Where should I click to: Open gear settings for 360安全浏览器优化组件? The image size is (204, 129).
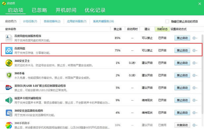point(195,112)
